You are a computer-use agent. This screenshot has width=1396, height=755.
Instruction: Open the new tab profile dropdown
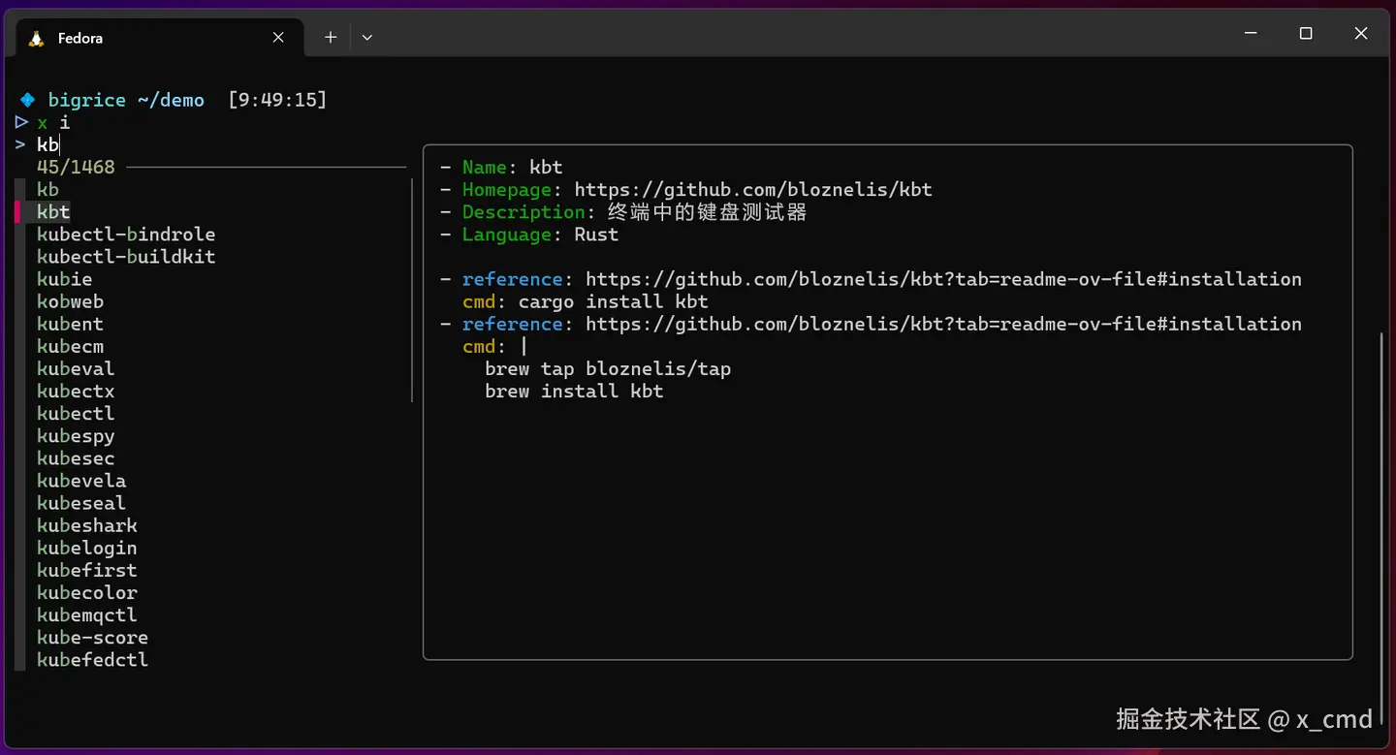[366, 38]
